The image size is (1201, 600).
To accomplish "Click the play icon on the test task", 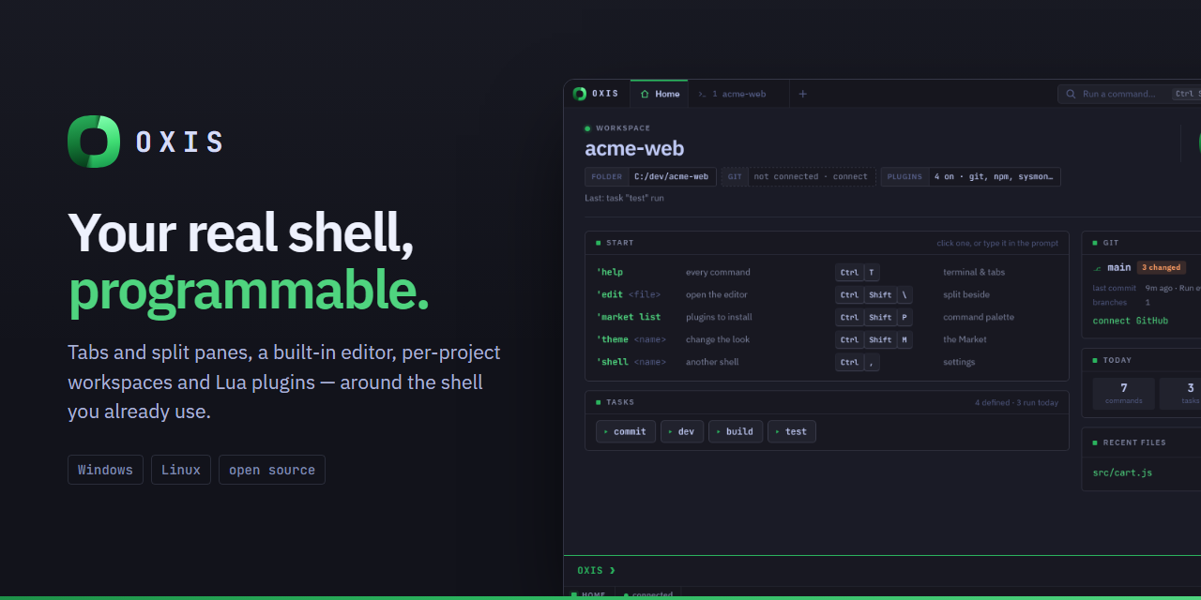I will pos(778,431).
